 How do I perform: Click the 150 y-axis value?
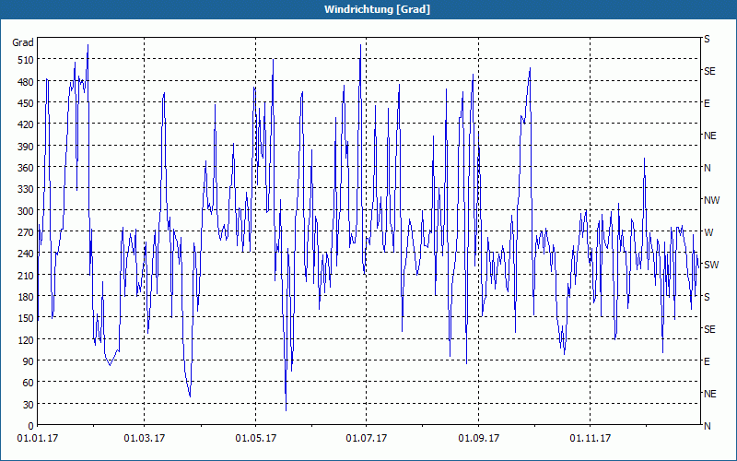click(x=26, y=318)
